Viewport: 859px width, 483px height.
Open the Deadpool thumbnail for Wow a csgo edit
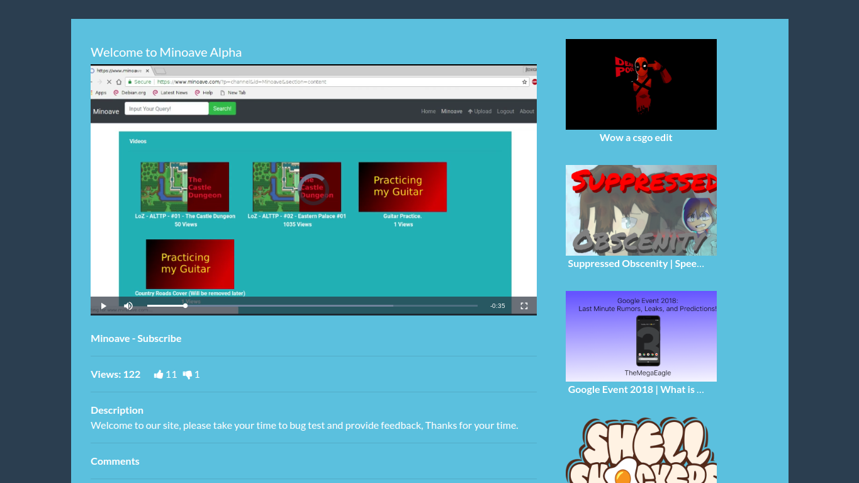click(x=641, y=84)
